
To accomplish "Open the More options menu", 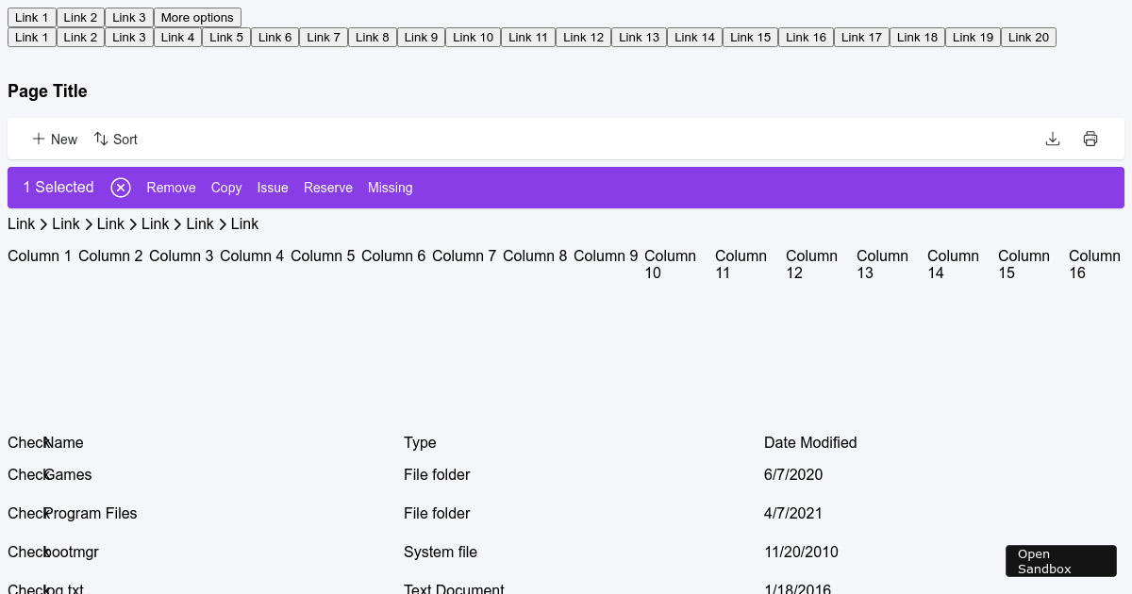I will point(197,17).
